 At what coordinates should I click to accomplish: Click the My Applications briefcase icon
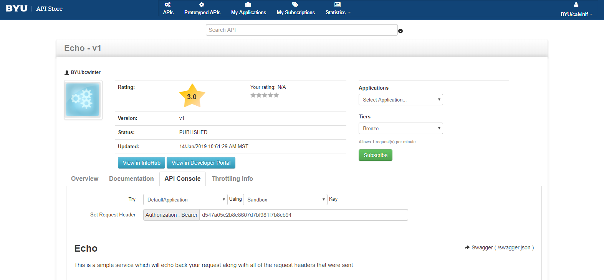[248, 5]
